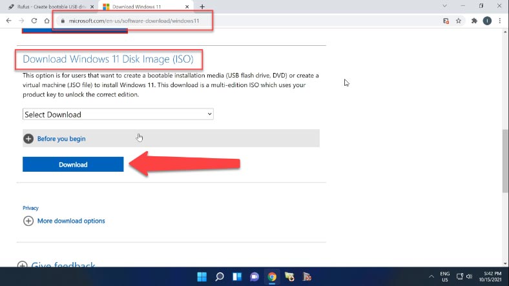Open the Windows Start menu
509x286 pixels.
point(202,277)
